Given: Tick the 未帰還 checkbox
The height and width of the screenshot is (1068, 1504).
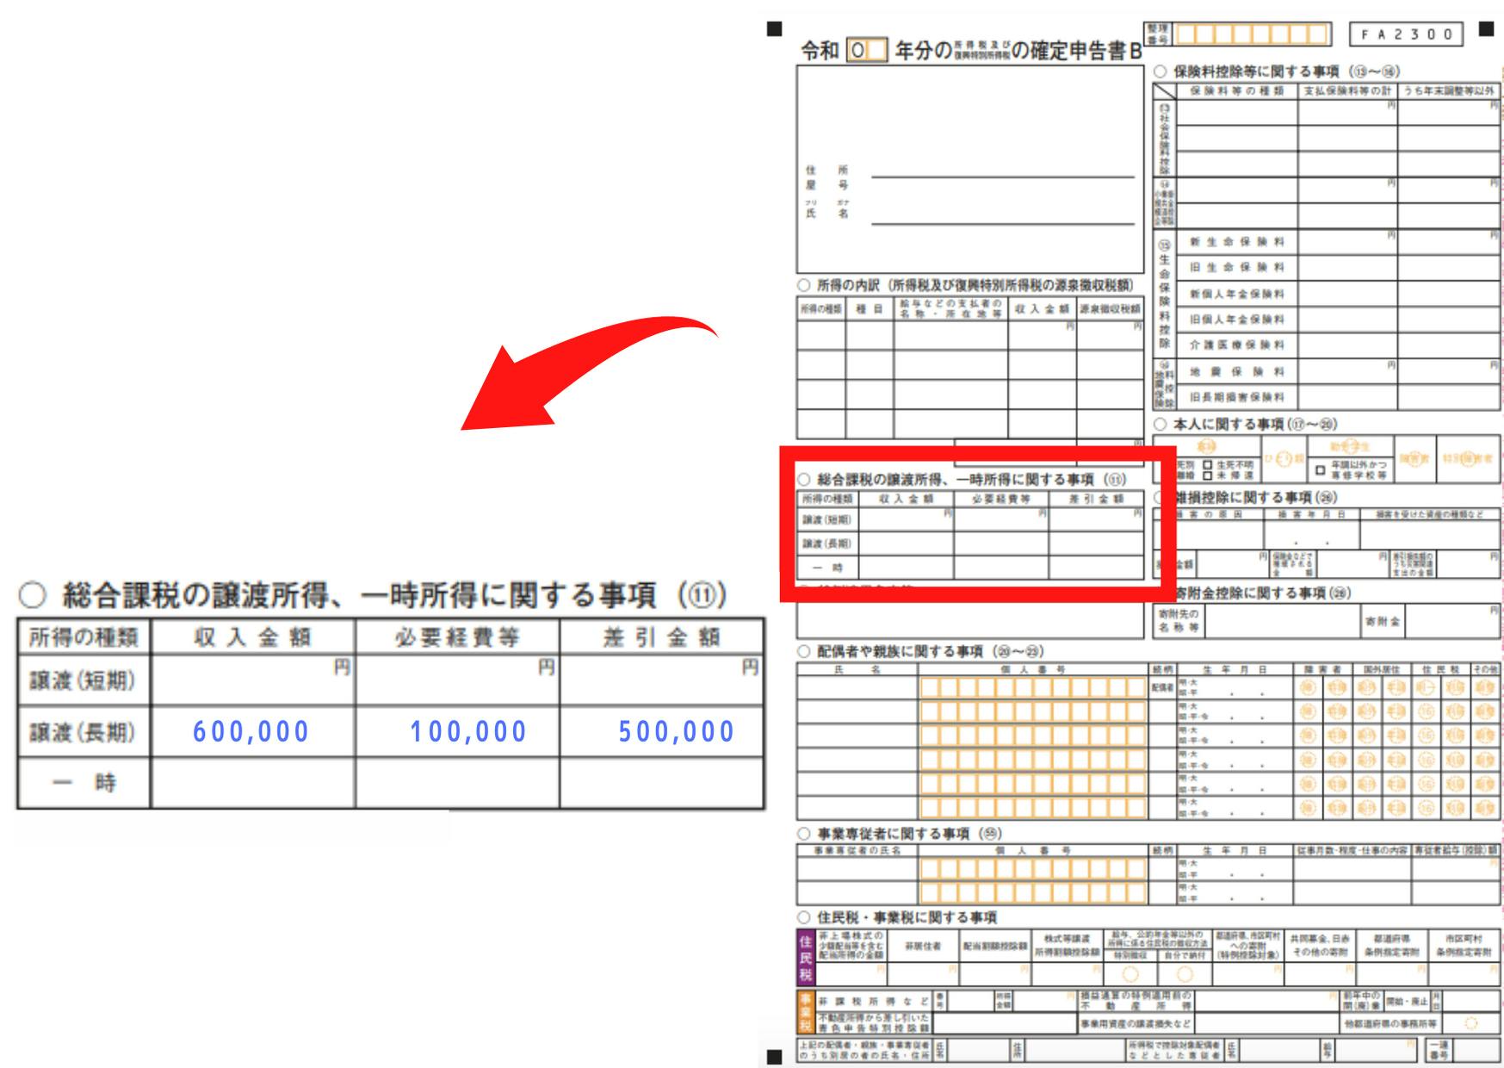Looking at the screenshot, I should pos(1208,475).
